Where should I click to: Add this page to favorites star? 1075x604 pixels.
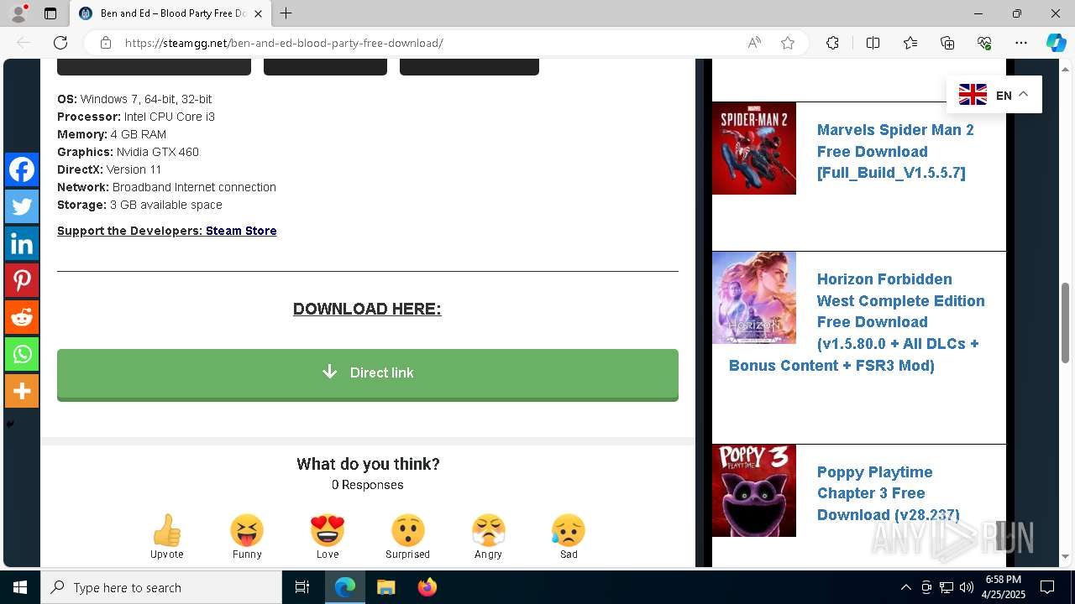(788, 43)
